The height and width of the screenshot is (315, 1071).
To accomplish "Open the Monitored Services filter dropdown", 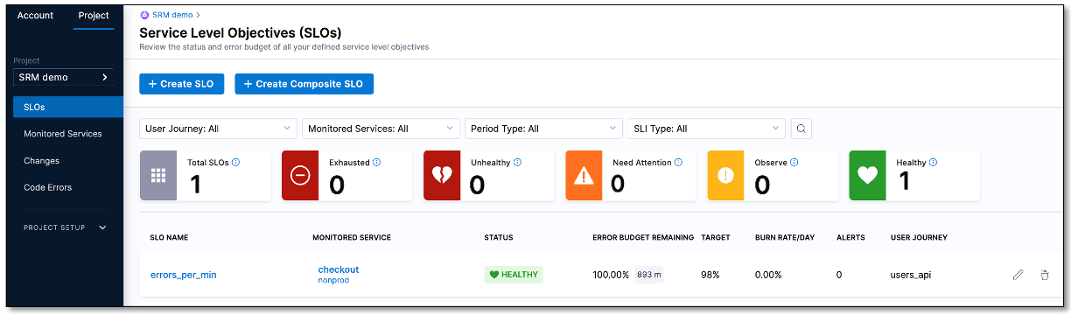I will [x=381, y=129].
